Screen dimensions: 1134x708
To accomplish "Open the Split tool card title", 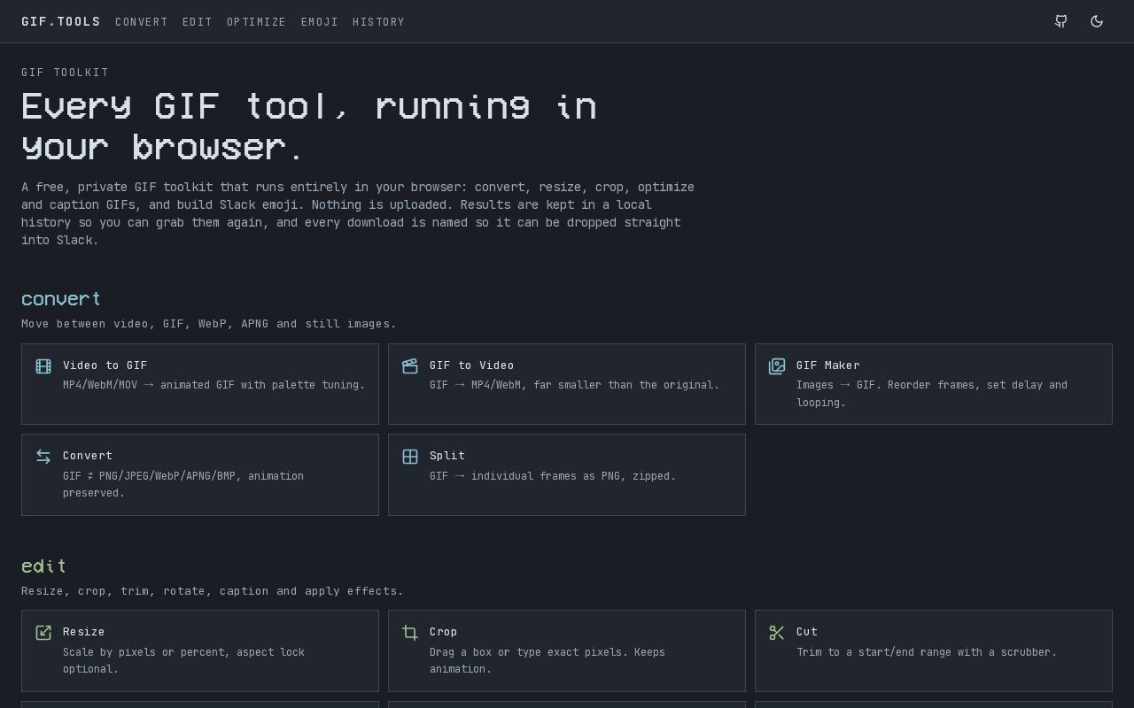I will pos(447,456).
